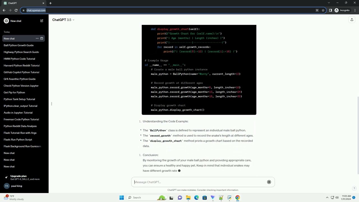Open the Windows Start menu
Image resolution: width=359 pixels, height=202 pixels.
[121, 198]
